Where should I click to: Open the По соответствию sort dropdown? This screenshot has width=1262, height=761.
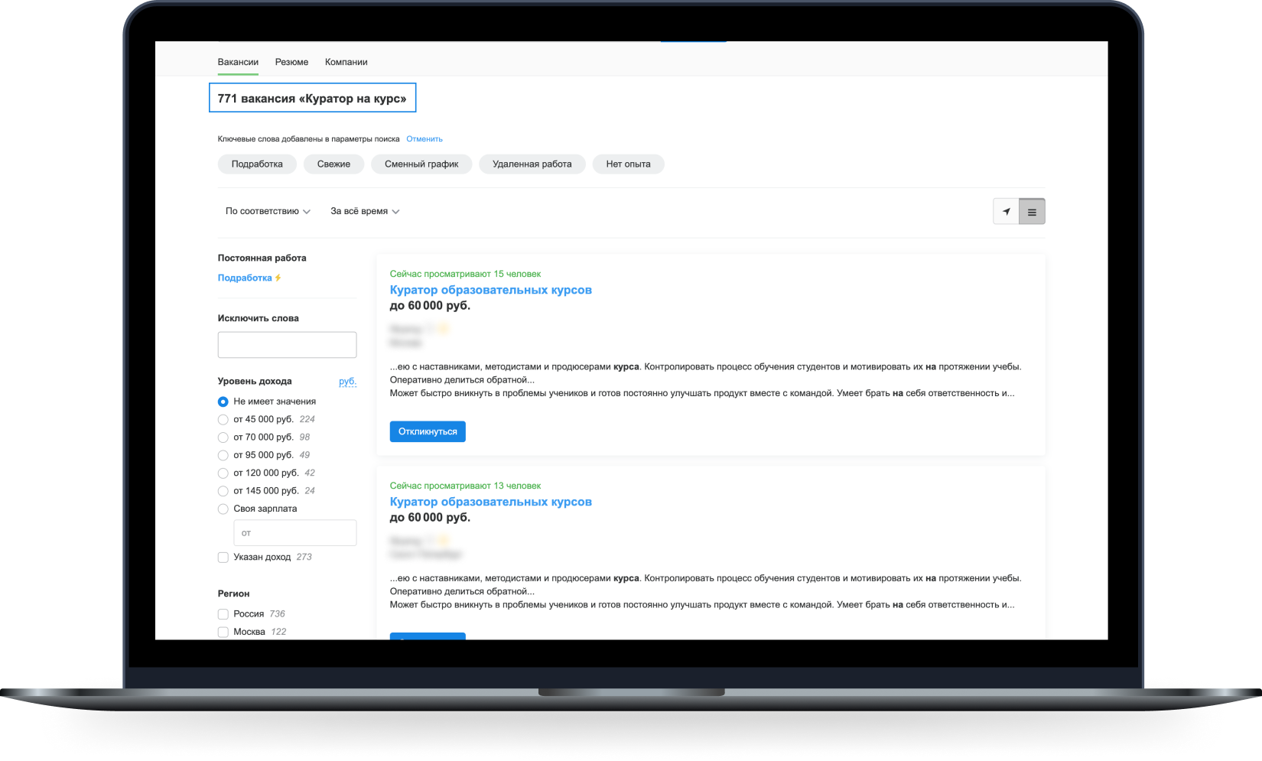point(268,211)
